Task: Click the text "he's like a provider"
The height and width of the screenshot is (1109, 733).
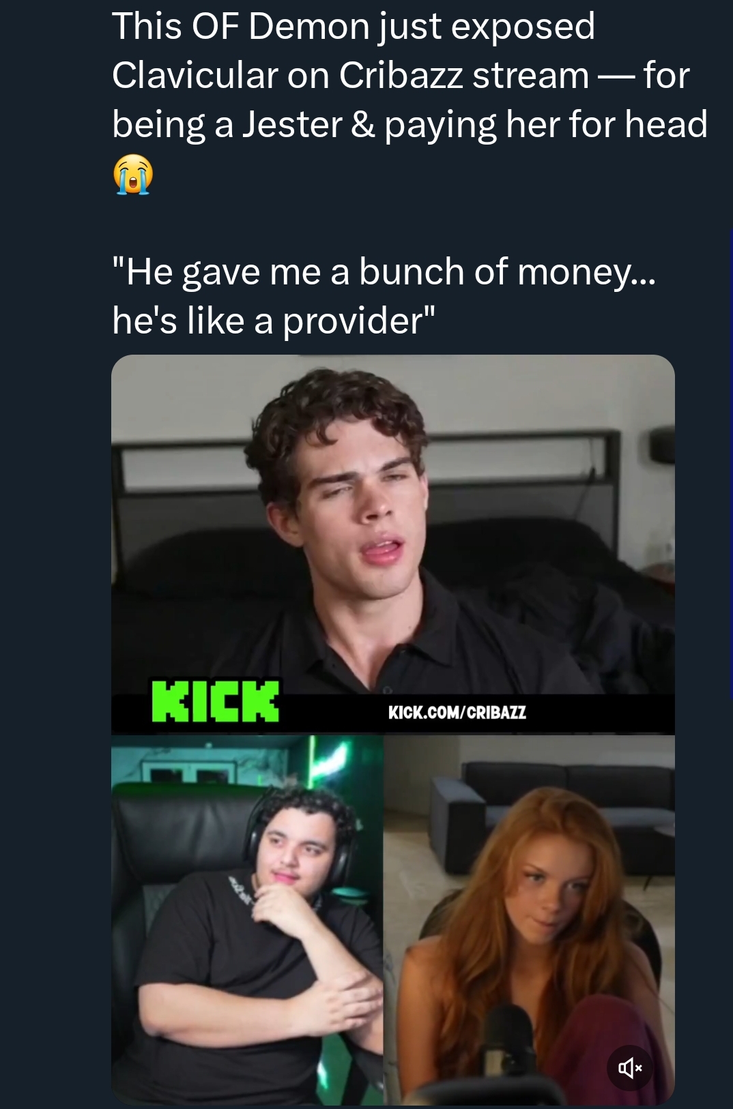Action: click(273, 321)
